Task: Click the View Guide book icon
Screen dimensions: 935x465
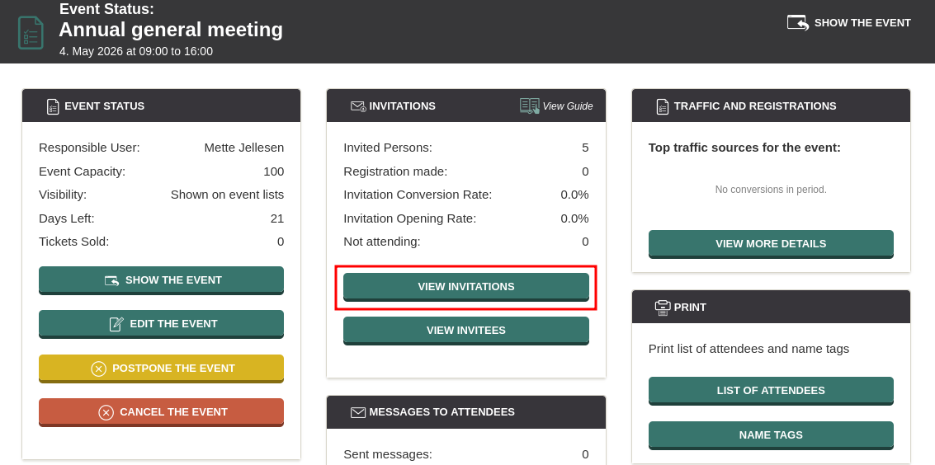Action: click(529, 106)
